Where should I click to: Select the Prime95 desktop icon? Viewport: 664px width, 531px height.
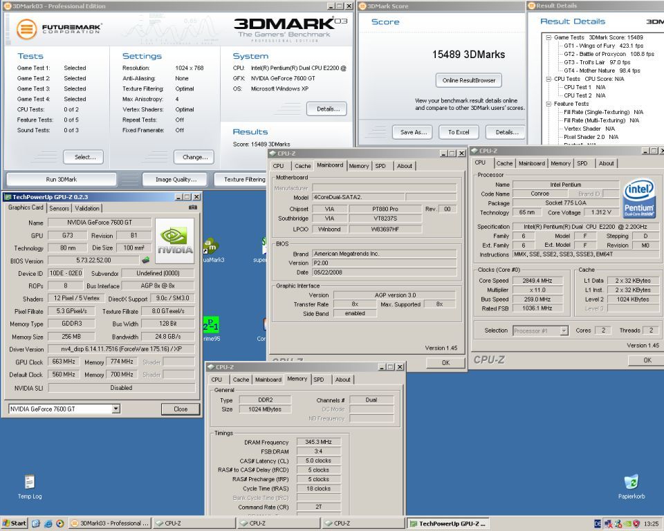coord(211,329)
